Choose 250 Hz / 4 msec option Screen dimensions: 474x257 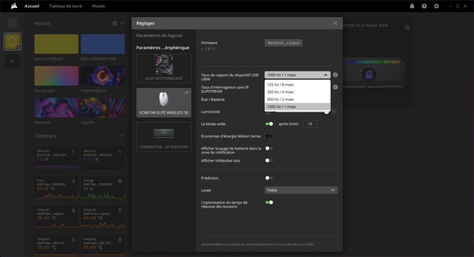click(x=297, y=92)
